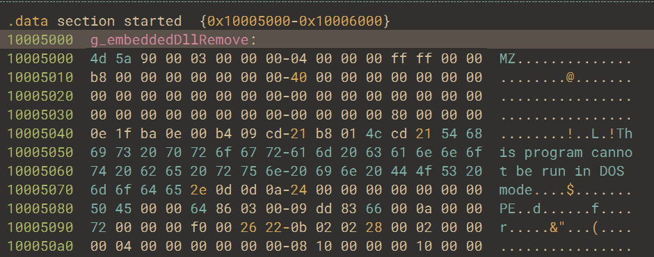Select the ba byte in row 10005040
Screen dimensions: 654x257
click(x=148, y=133)
